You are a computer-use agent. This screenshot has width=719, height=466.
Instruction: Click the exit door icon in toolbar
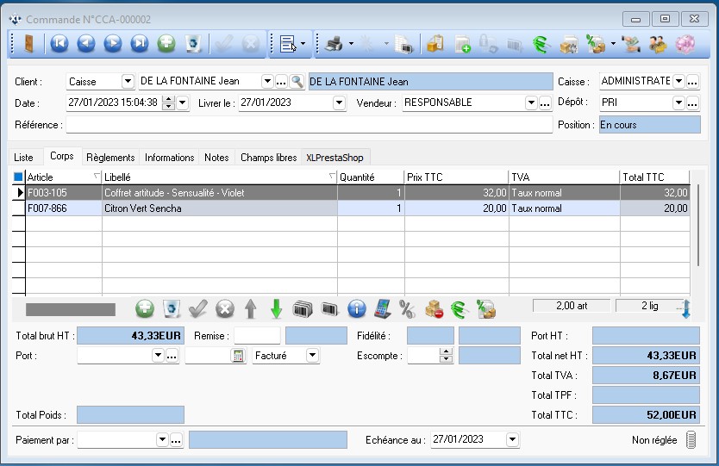pyautogui.click(x=30, y=43)
